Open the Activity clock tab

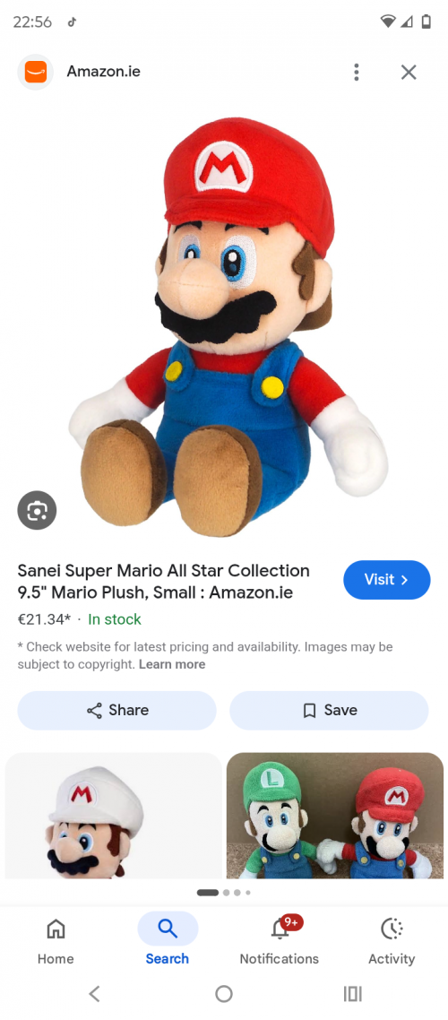click(x=392, y=941)
